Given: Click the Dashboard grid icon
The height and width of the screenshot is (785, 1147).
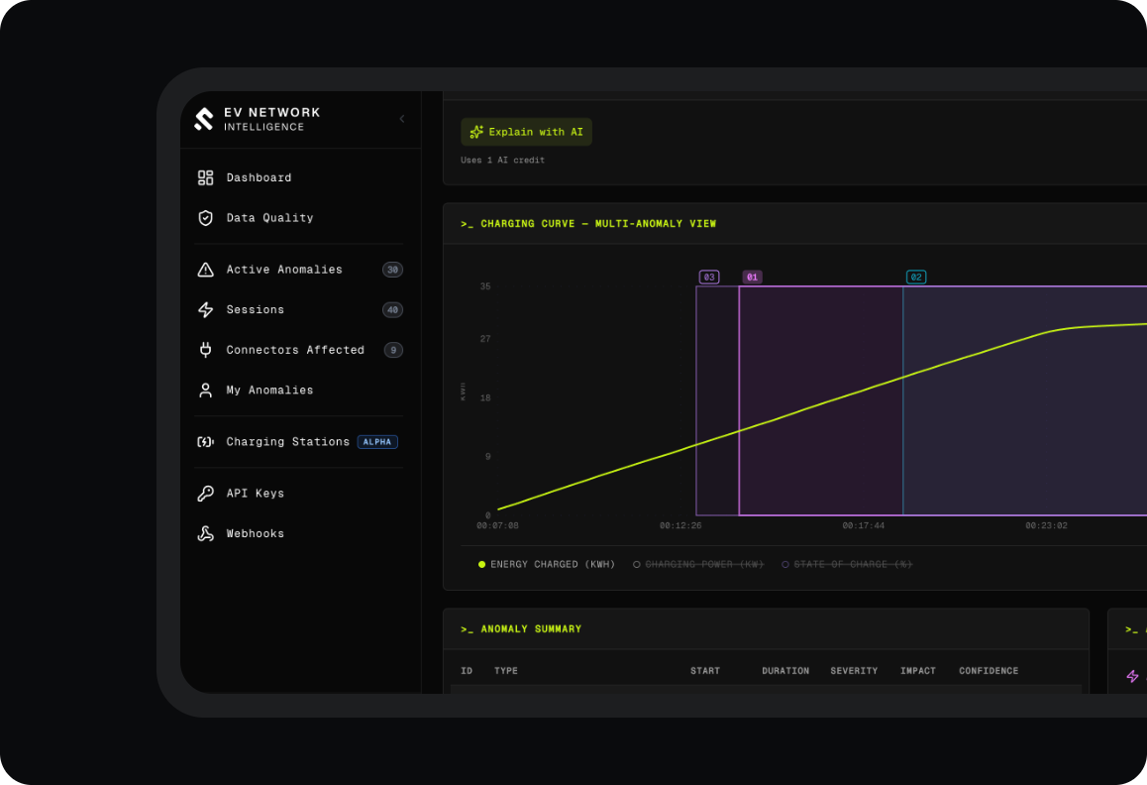Looking at the screenshot, I should pyautogui.click(x=206, y=178).
